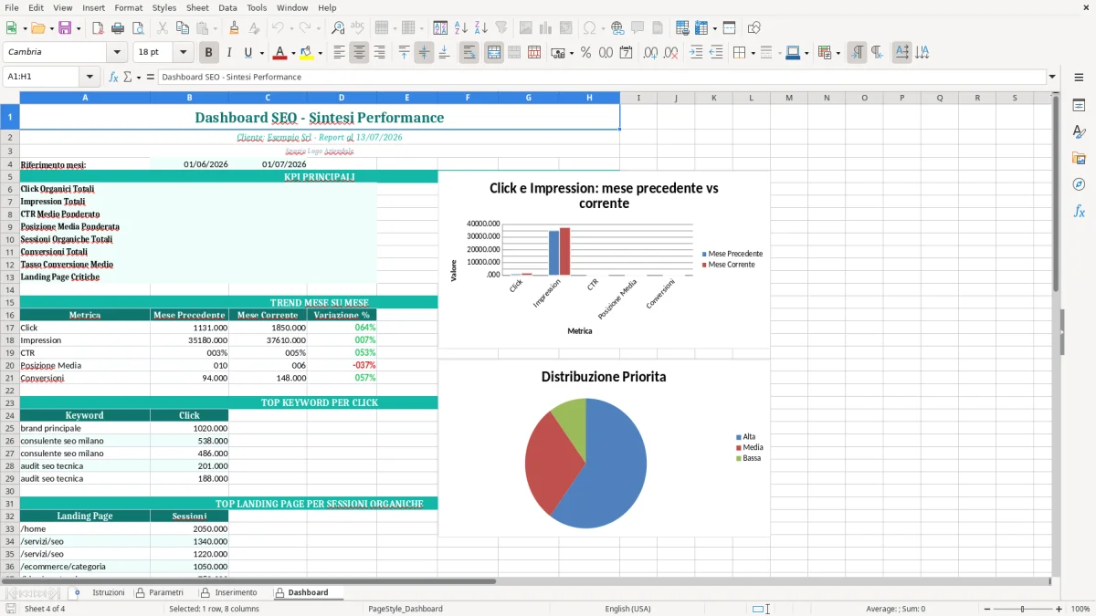Click the formula equals button
The height and width of the screenshot is (616, 1096).
pyautogui.click(x=151, y=77)
